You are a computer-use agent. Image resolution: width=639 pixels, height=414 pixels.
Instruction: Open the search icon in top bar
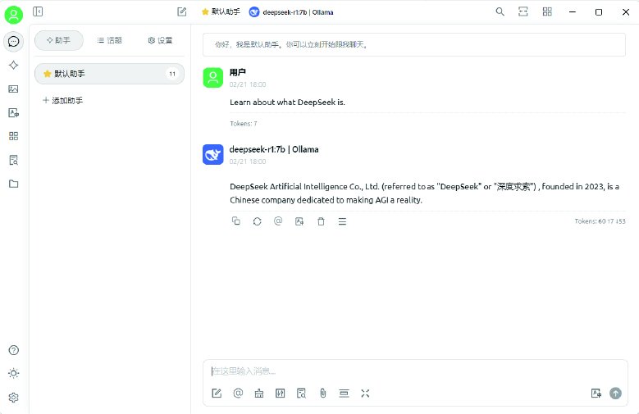point(500,11)
